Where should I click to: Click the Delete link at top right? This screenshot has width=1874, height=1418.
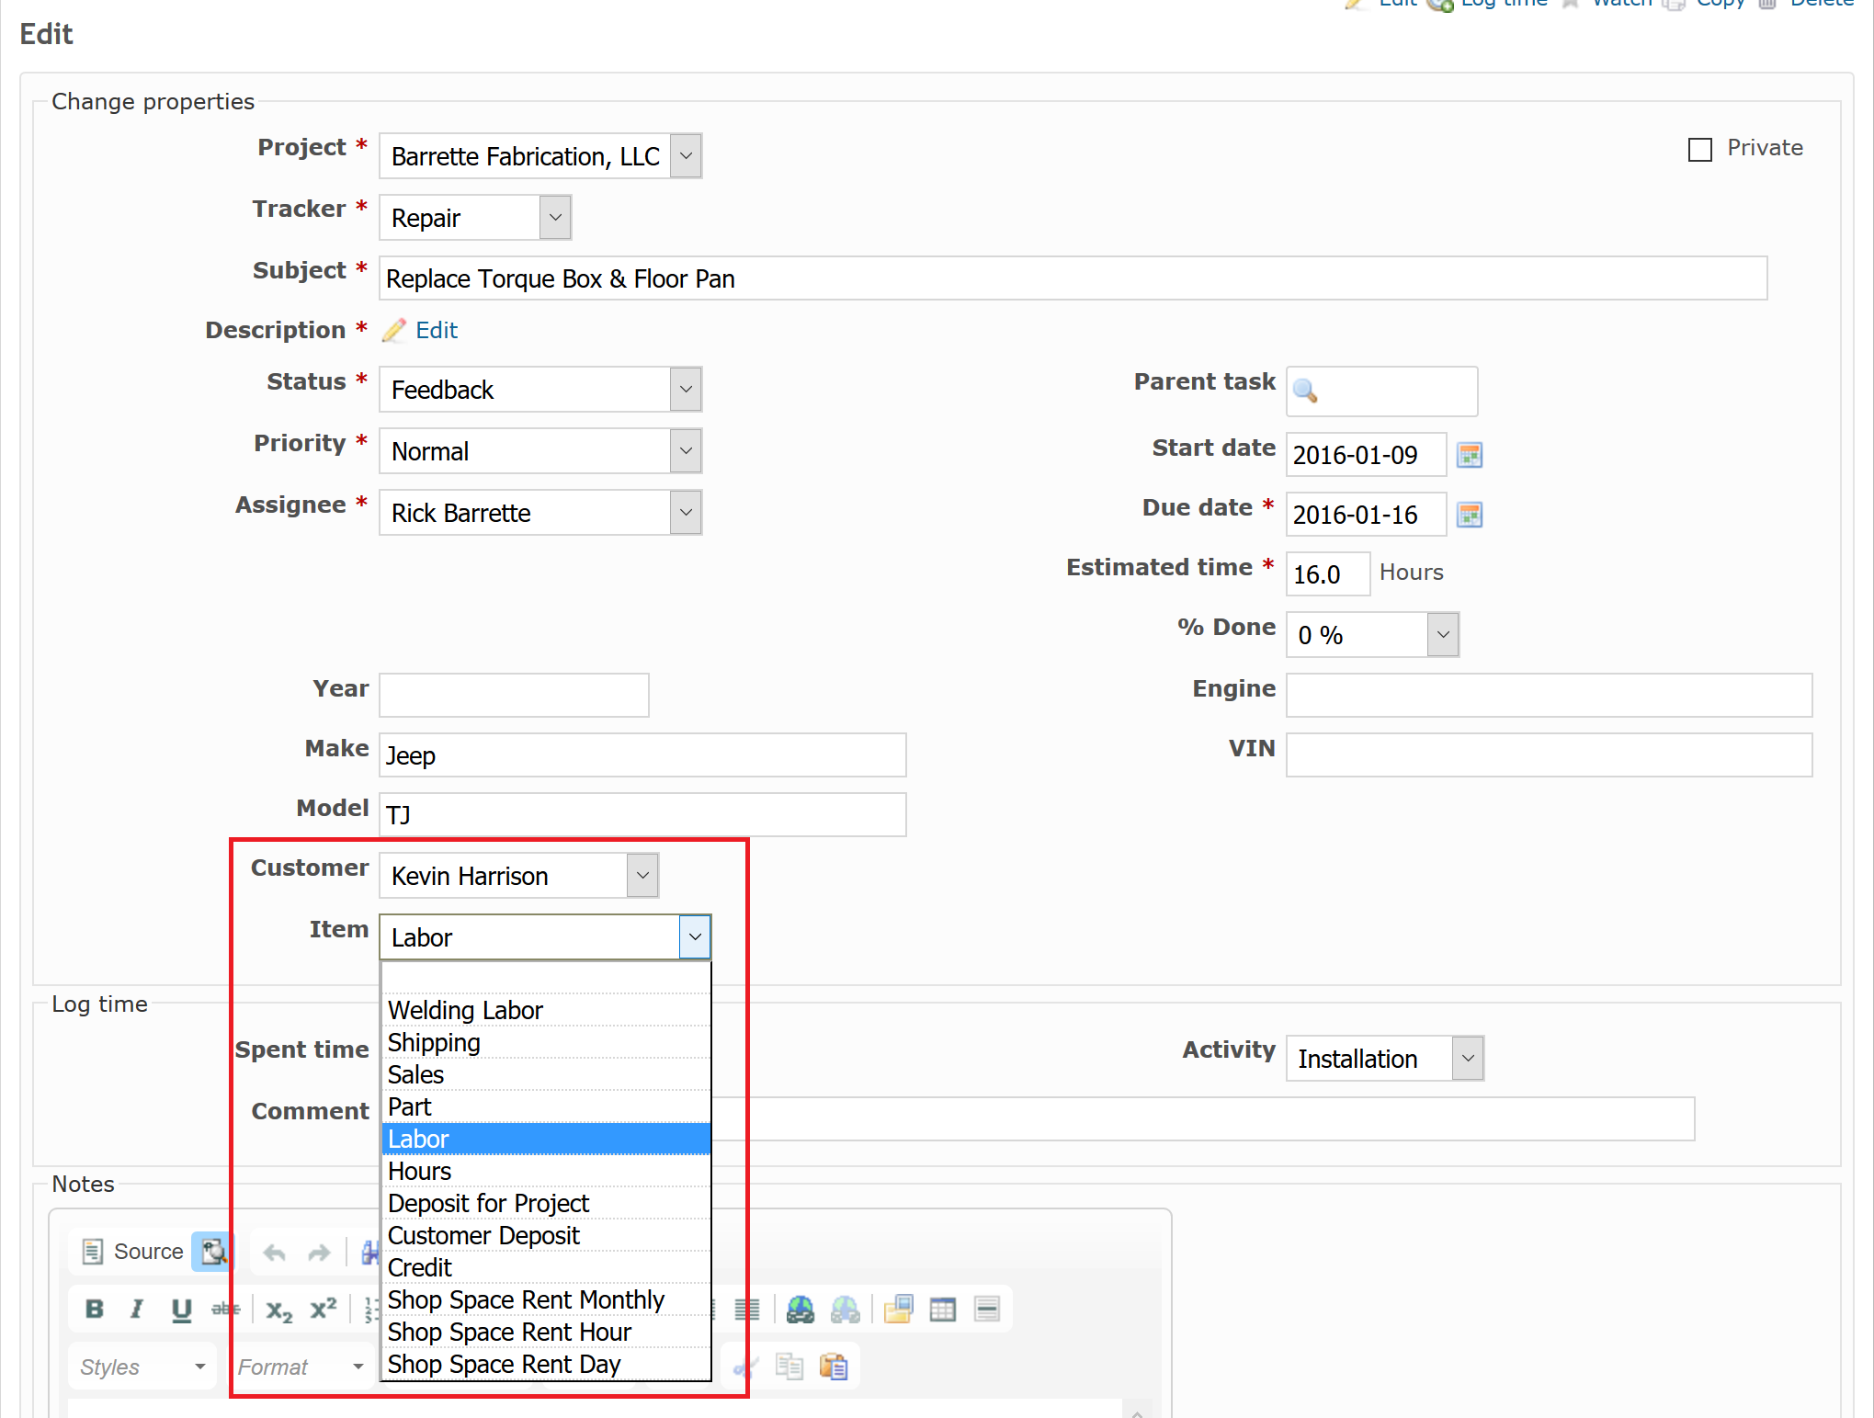[1821, 5]
